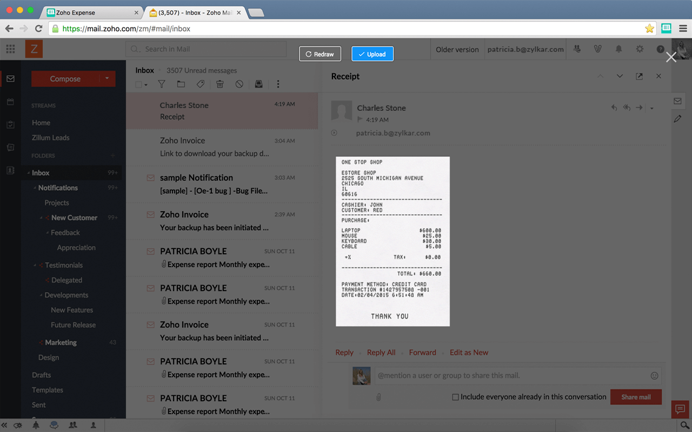Enable Include everyone already in this conversation

[x=456, y=397]
